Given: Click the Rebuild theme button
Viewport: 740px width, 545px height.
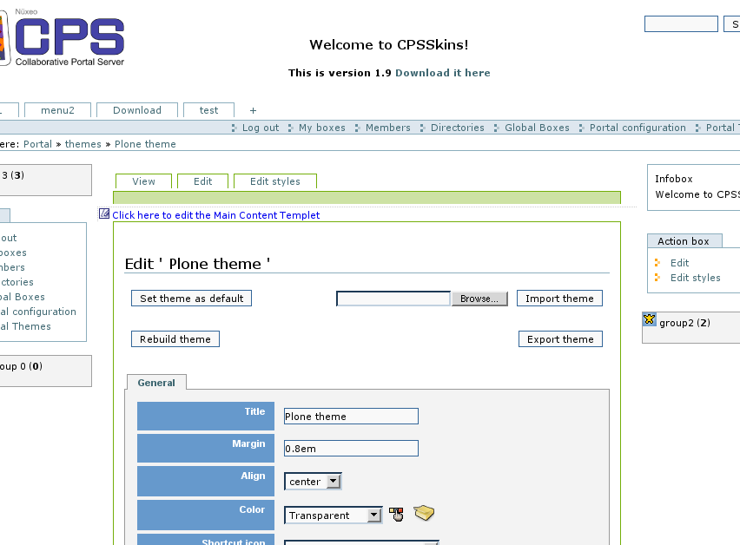Looking at the screenshot, I should click(175, 339).
